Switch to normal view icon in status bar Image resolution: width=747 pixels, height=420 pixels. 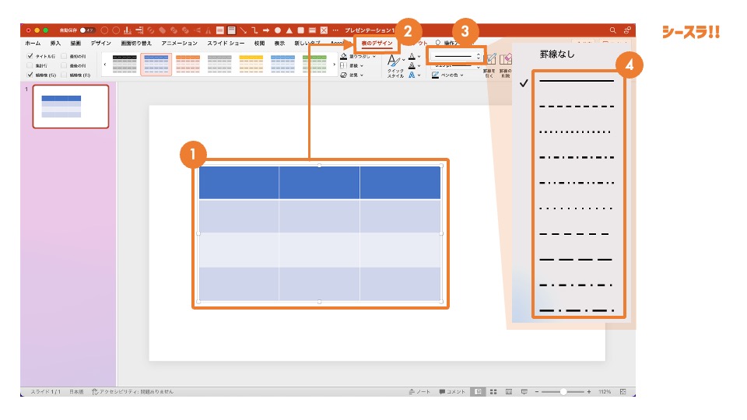pyautogui.click(x=478, y=391)
